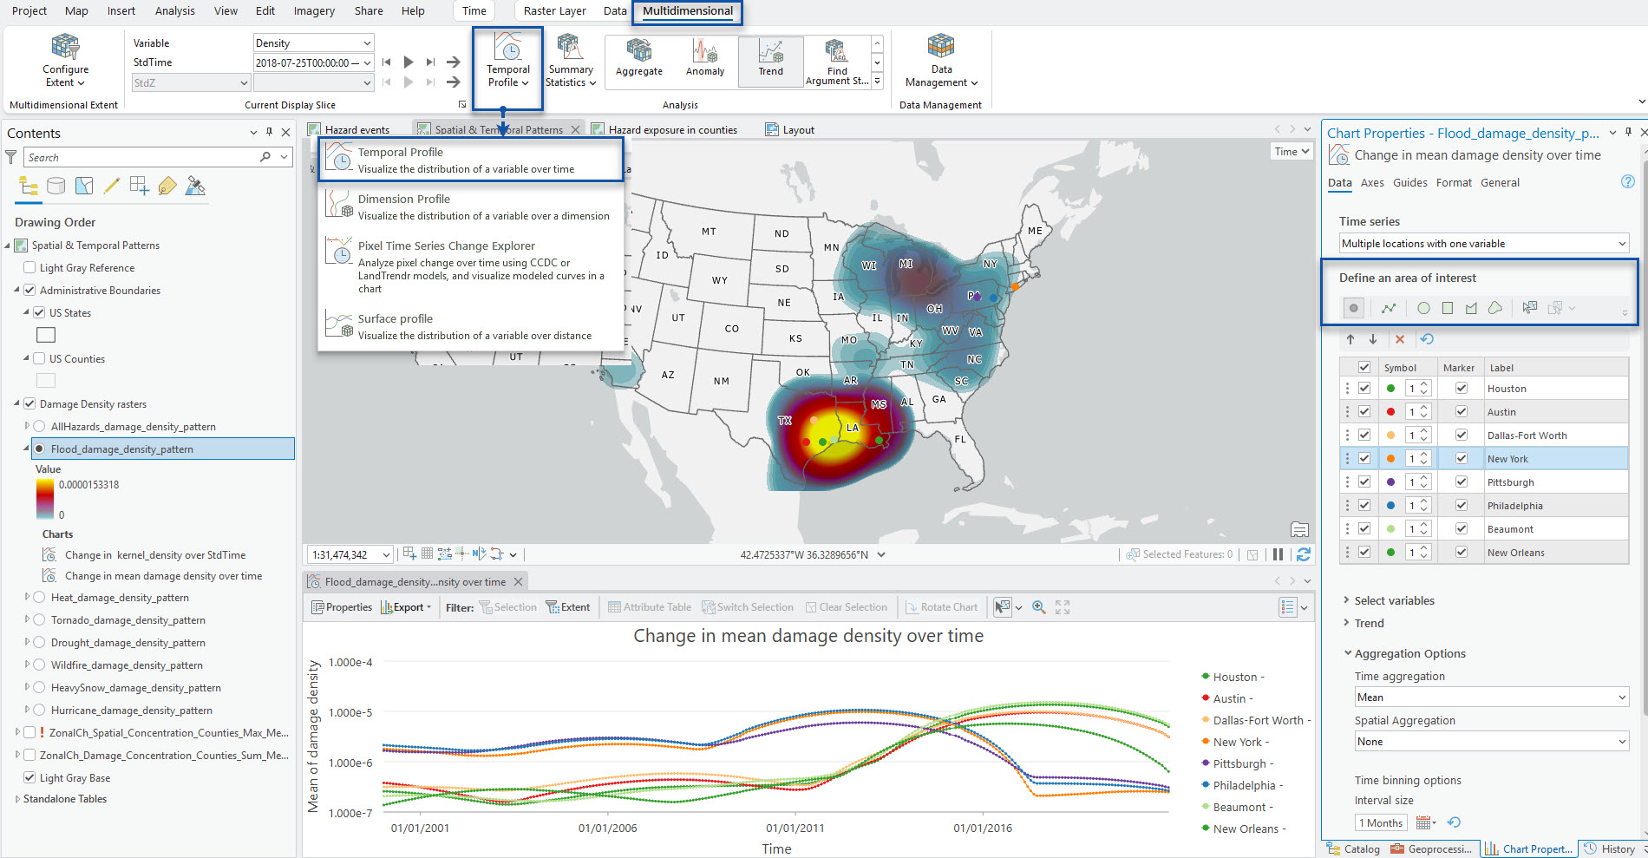Select the Aggregate tool
This screenshot has width=1648, height=858.
click(638, 59)
